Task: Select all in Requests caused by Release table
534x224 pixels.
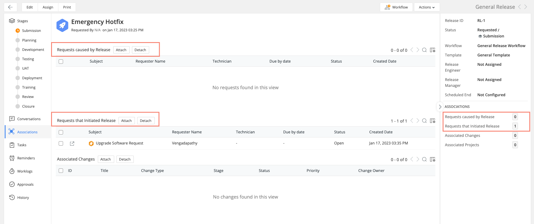Action: tap(61, 61)
